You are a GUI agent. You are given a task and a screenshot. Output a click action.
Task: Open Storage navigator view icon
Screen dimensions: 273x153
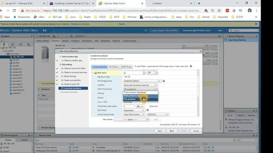pyautogui.click(x=20, y=44)
